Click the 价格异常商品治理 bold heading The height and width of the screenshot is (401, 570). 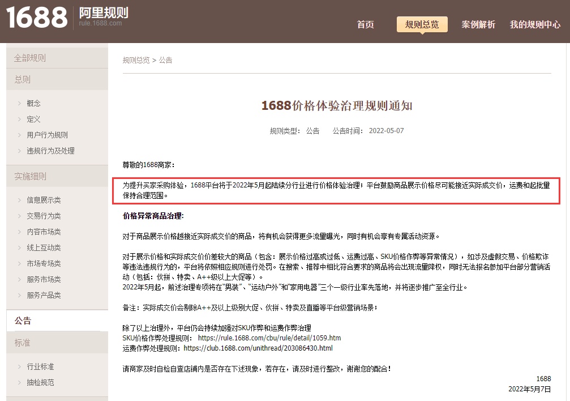pos(153,216)
